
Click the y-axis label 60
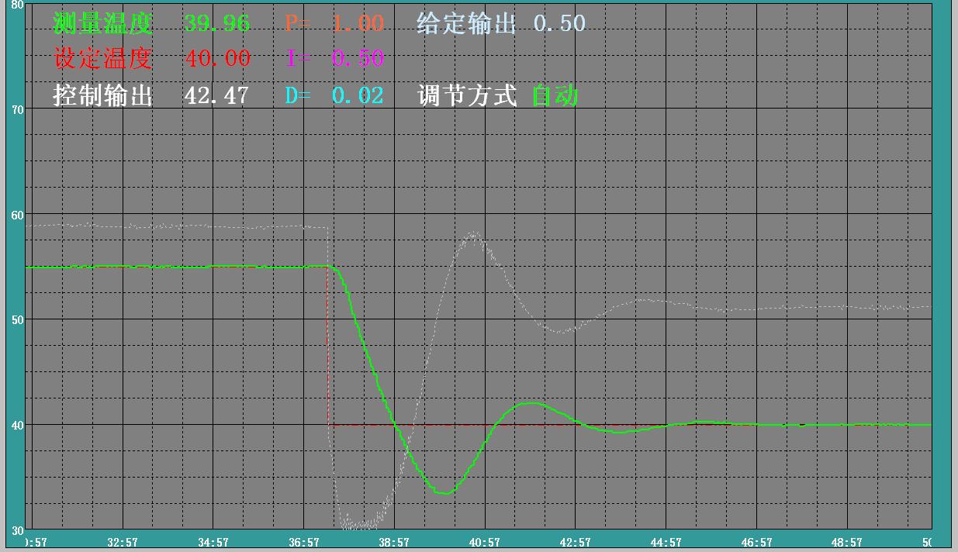(x=17, y=215)
